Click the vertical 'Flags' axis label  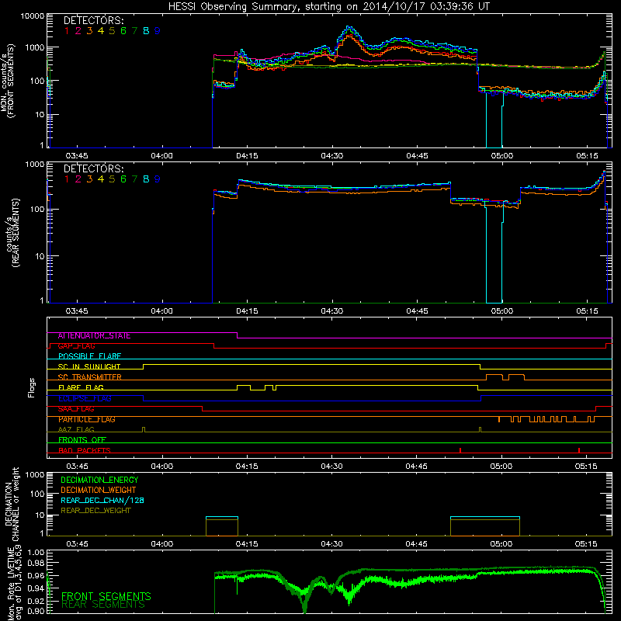(32, 387)
